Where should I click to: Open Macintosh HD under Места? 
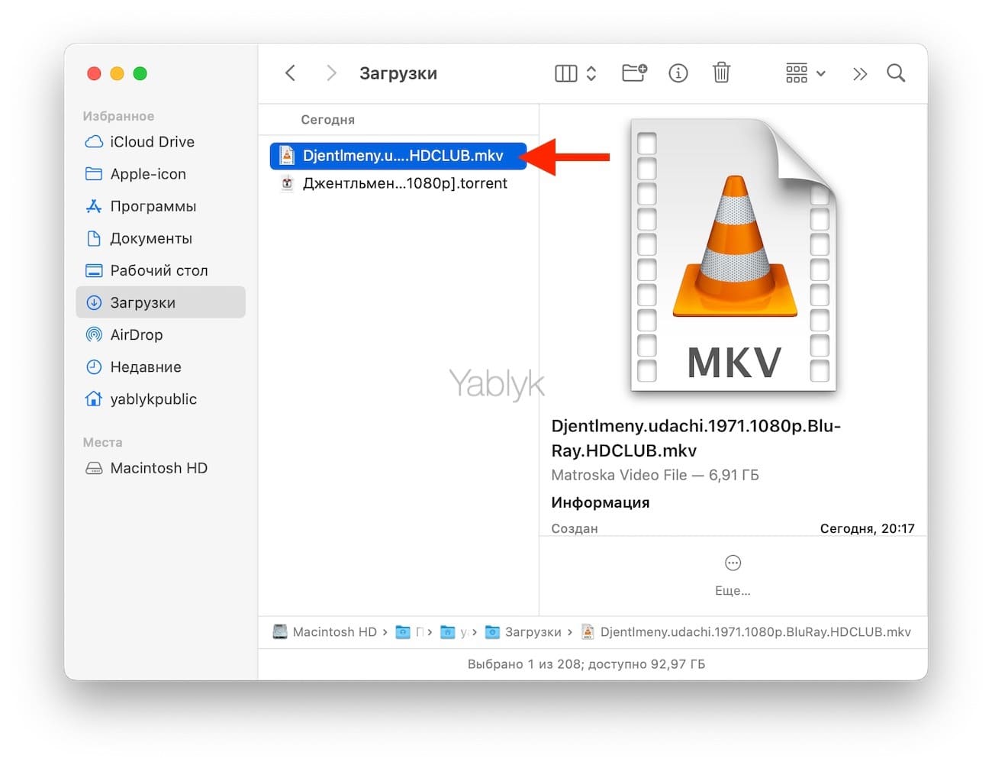pyautogui.click(x=158, y=468)
